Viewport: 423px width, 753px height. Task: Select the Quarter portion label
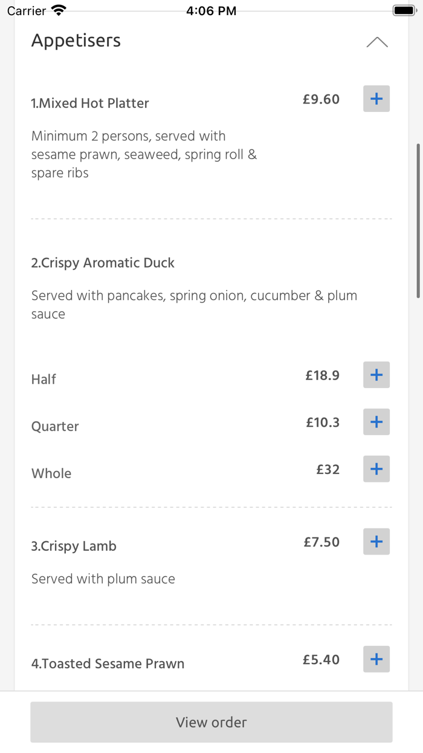(55, 427)
